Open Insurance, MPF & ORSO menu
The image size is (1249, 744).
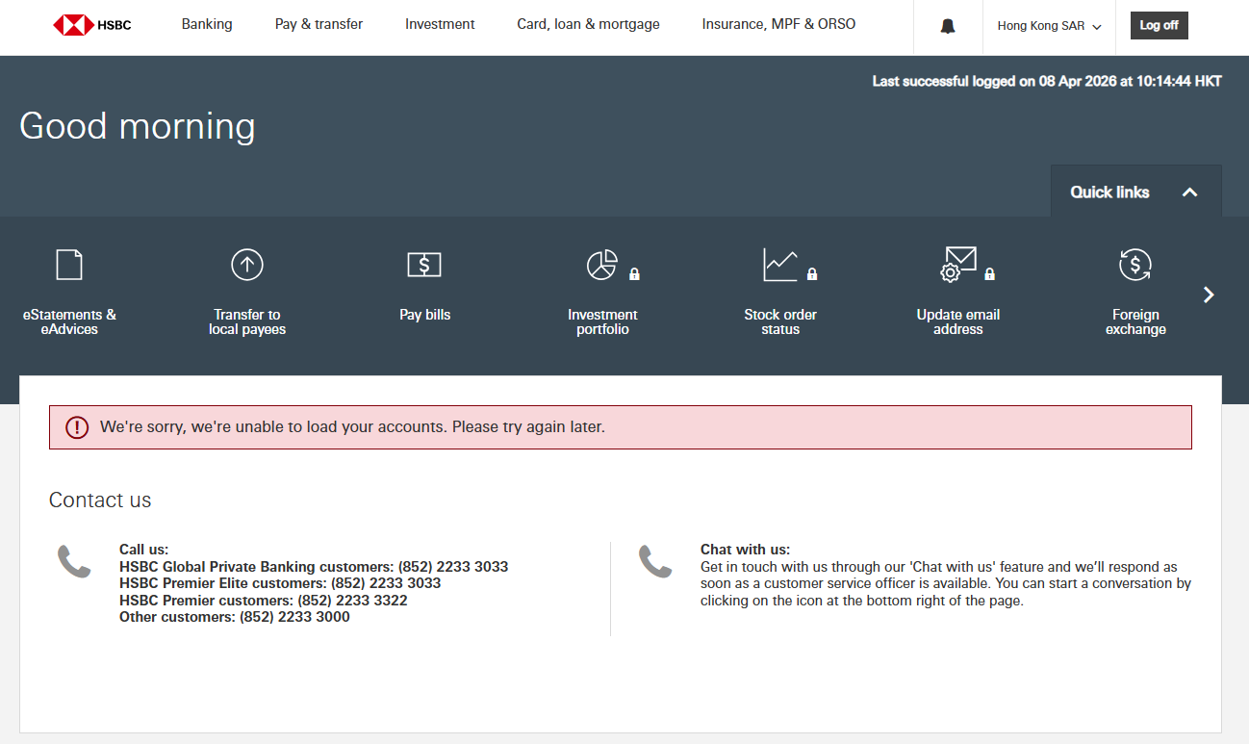[x=778, y=24]
